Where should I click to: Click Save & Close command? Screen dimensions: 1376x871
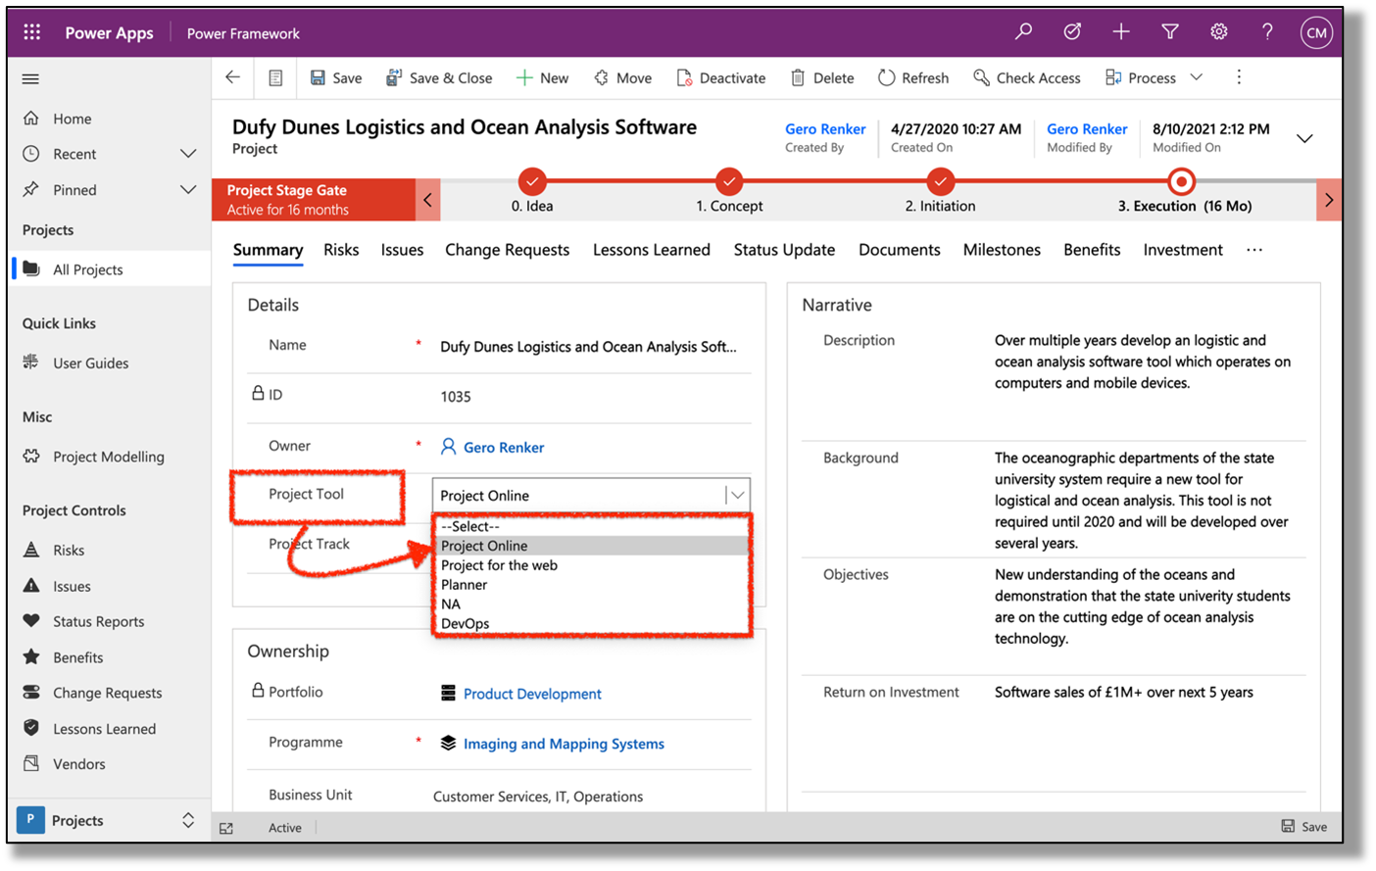439,77
